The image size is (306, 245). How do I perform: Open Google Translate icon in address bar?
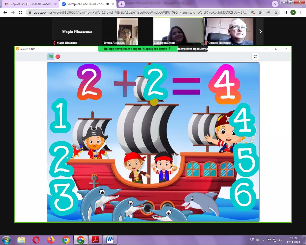coord(261,13)
